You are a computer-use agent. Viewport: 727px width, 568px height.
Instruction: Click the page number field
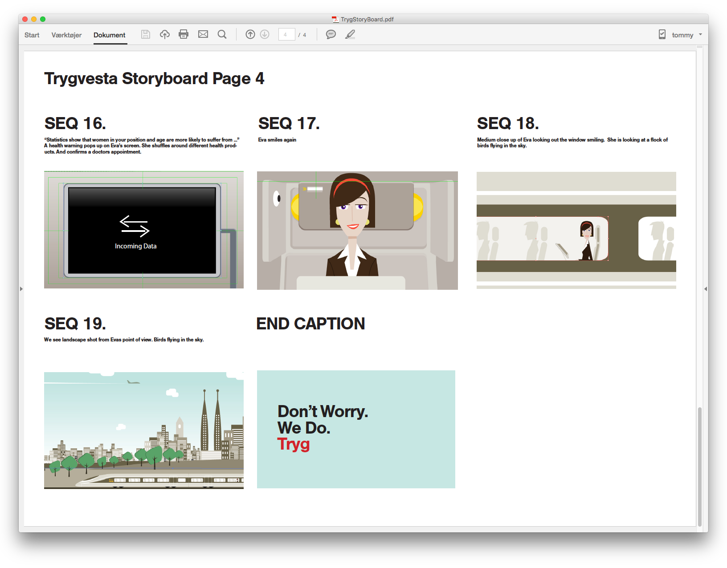pos(287,34)
